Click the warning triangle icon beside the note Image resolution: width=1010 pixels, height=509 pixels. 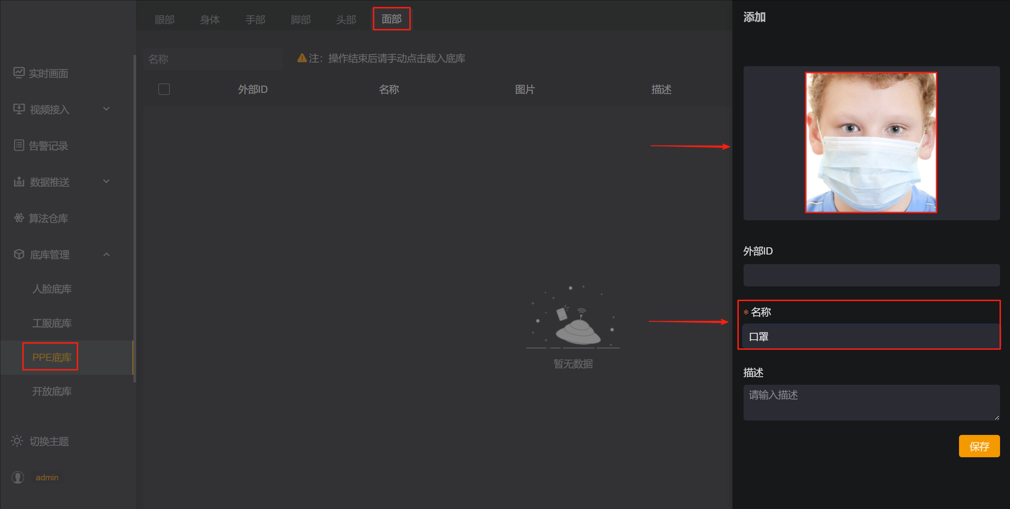302,58
